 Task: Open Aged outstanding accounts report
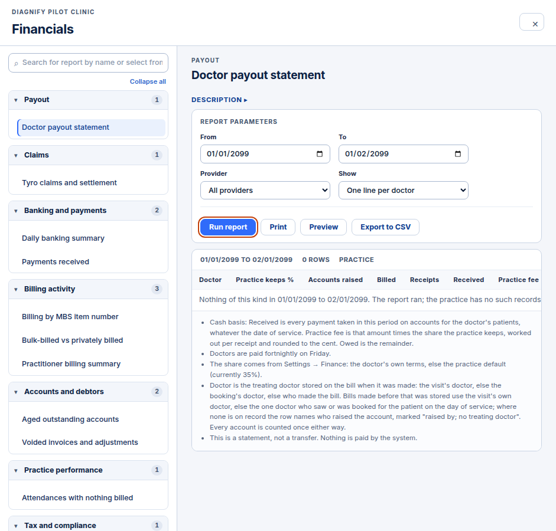click(x=91, y=419)
